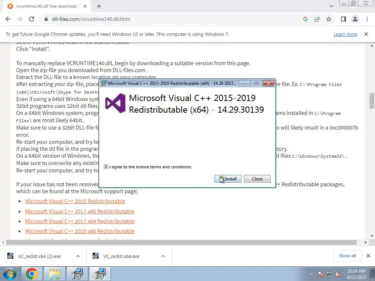Click the scroll up arrow of page scrollbar
Image resolution: width=375 pixels, height=281 pixels.
coord(372,46)
